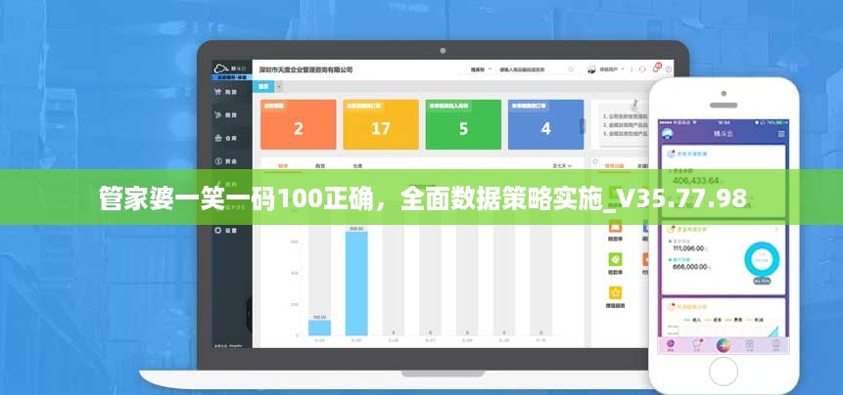Tap the last tab in phone bottom bar
The height and width of the screenshot is (395, 843).
tap(775, 345)
